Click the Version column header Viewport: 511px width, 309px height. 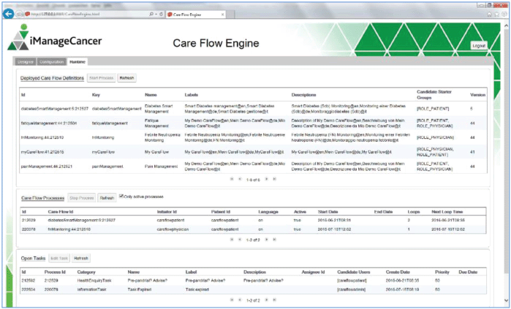(478, 95)
